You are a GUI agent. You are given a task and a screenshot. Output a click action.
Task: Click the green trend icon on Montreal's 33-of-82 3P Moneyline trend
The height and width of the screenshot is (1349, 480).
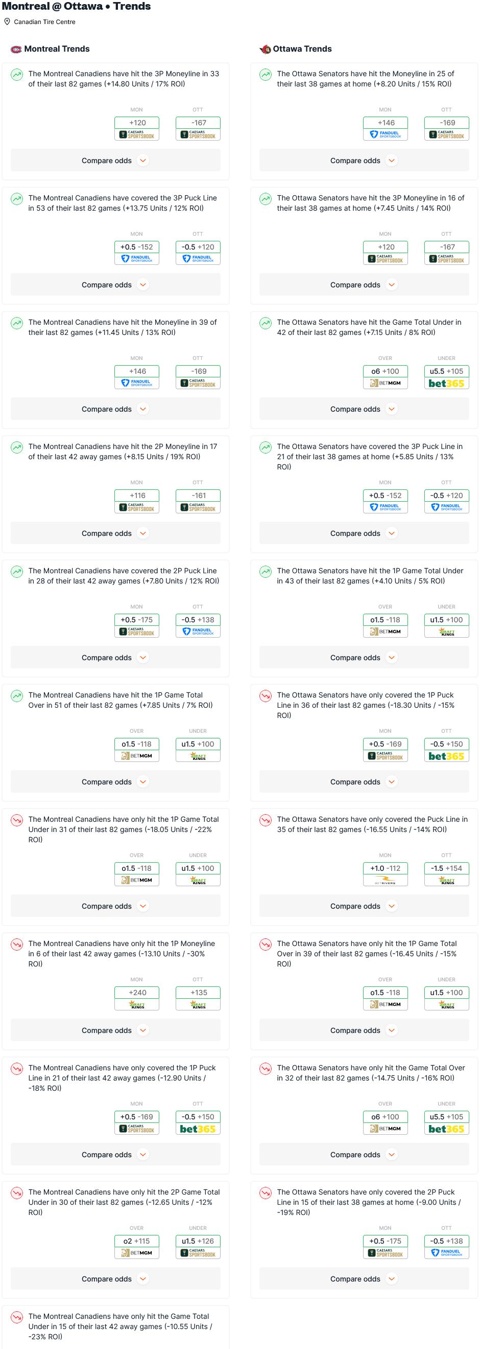click(17, 74)
